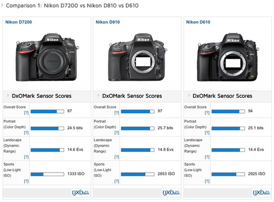Select the 14.8 Evs dynamic range value

(x=165, y=150)
